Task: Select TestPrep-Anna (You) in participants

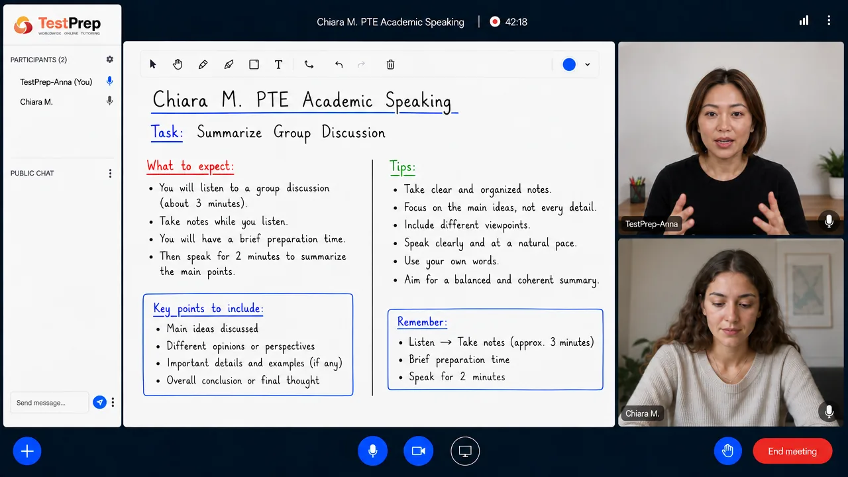Action: click(56, 82)
